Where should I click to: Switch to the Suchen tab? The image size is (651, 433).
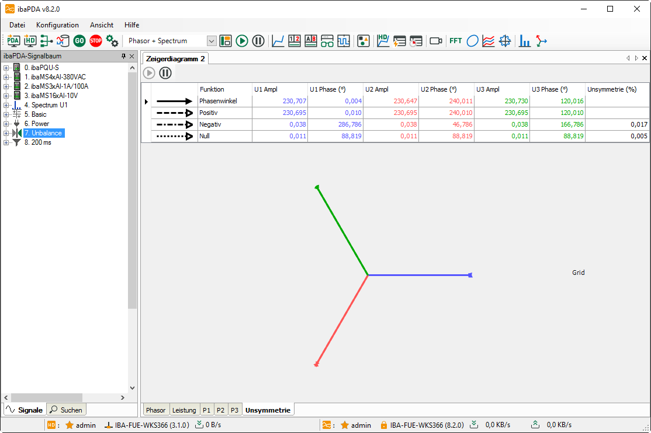coord(66,410)
